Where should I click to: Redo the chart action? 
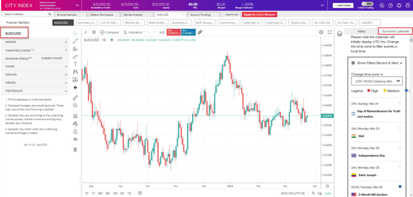[154, 32]
